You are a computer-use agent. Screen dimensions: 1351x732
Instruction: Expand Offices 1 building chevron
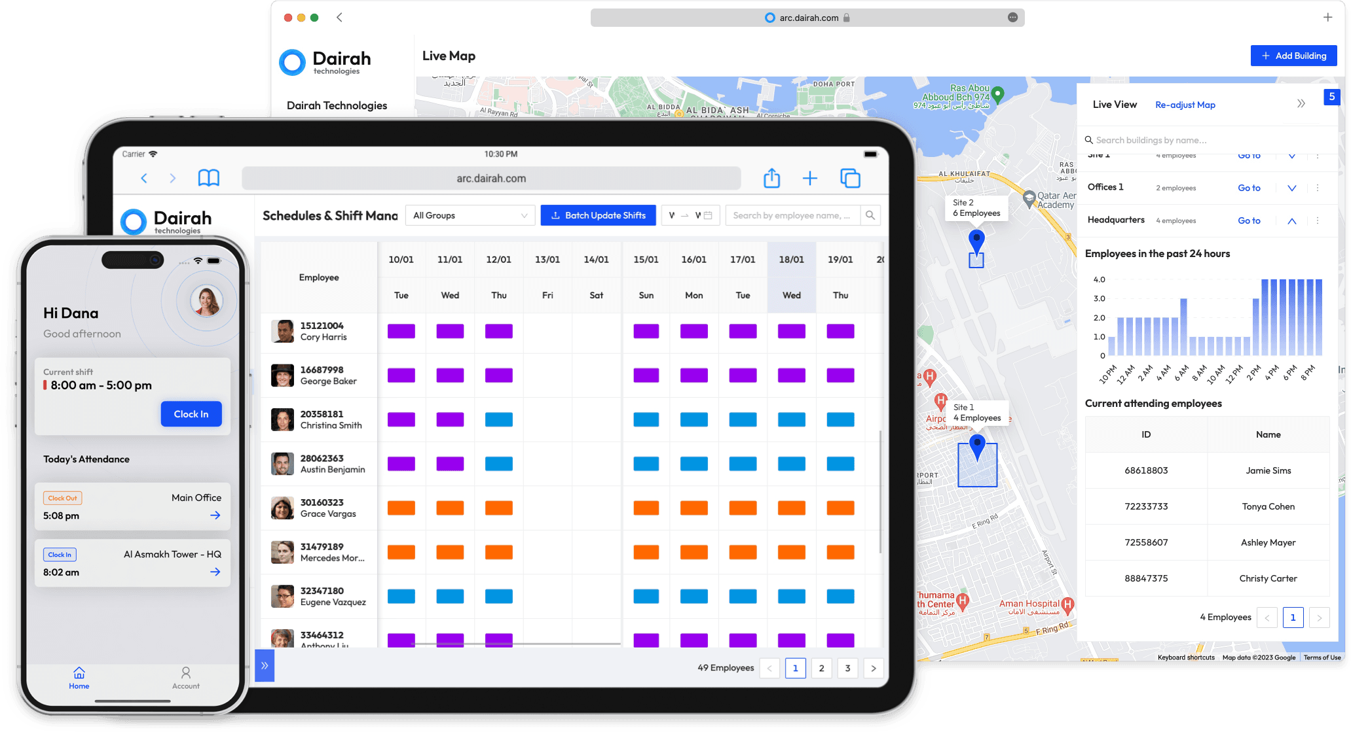click(x=1291, y=188)
